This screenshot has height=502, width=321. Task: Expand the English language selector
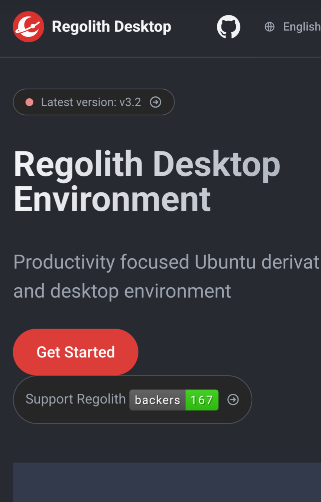[301, 27]
